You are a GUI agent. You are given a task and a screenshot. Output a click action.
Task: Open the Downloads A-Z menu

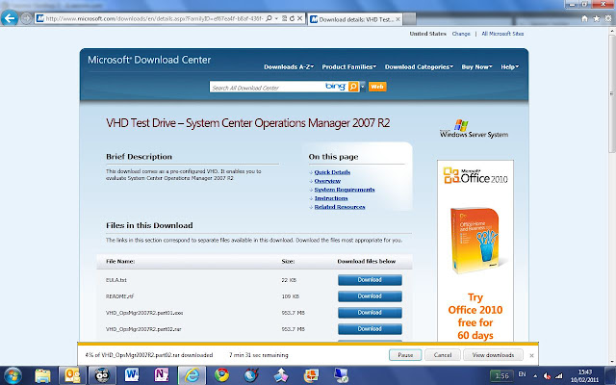tap(289, 66)
